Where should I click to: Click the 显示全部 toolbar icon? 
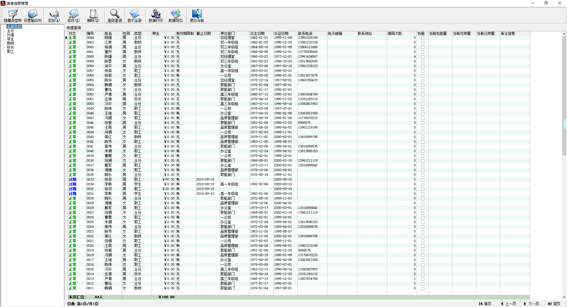(x=134, y=16)
